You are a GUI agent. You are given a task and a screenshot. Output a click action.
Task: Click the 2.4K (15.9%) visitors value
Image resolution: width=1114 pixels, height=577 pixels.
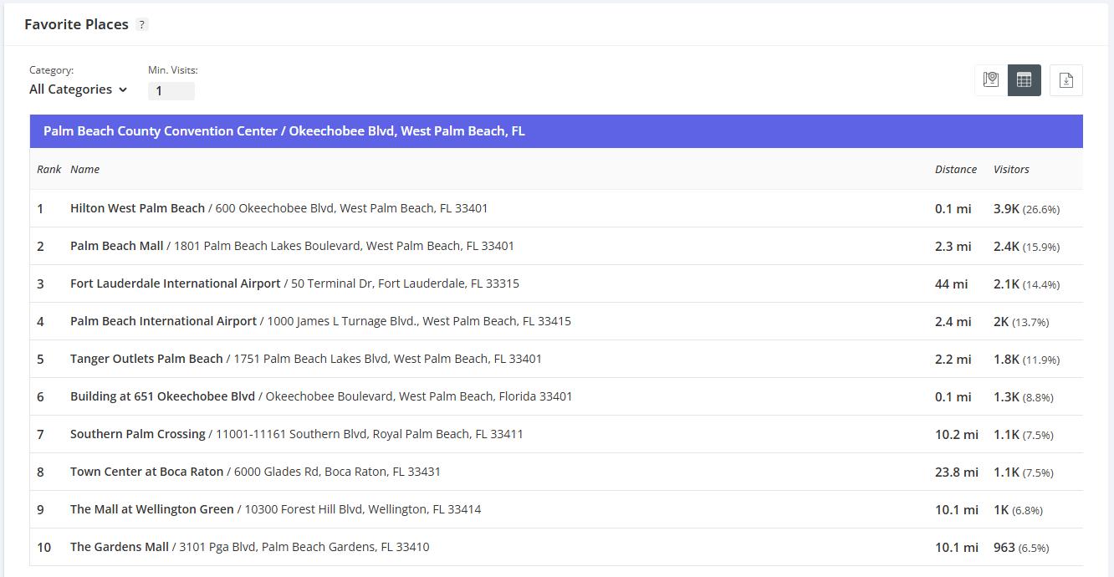coord(1026,246)
